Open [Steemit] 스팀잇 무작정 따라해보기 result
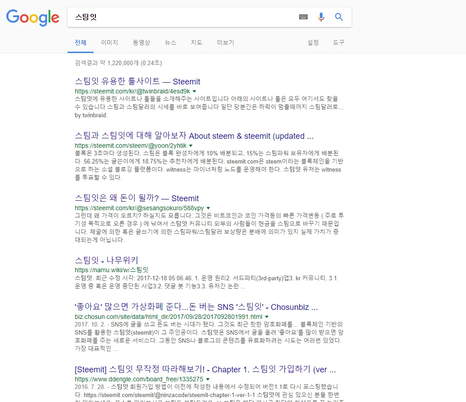Viewport: 466px width, 402px height. 205,369
